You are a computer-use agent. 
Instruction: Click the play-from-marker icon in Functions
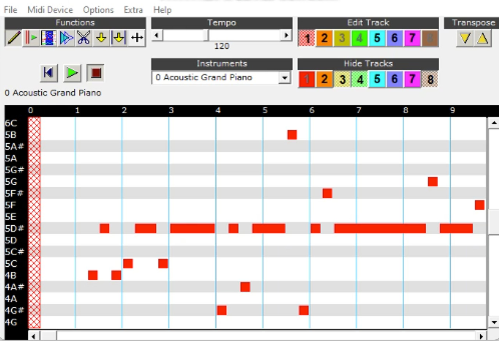[32, 37]
